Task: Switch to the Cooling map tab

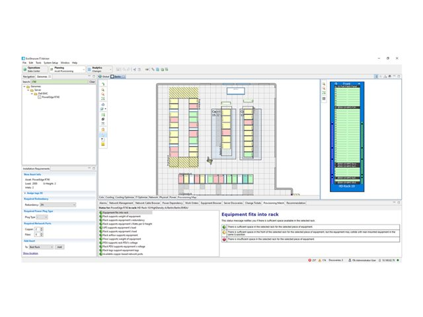Action: click(x=110, y=197)
